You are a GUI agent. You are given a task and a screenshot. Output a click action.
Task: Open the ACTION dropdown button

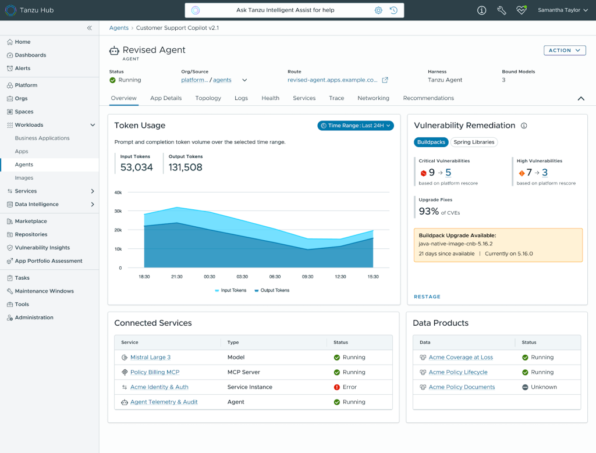[x=565, y=51]
